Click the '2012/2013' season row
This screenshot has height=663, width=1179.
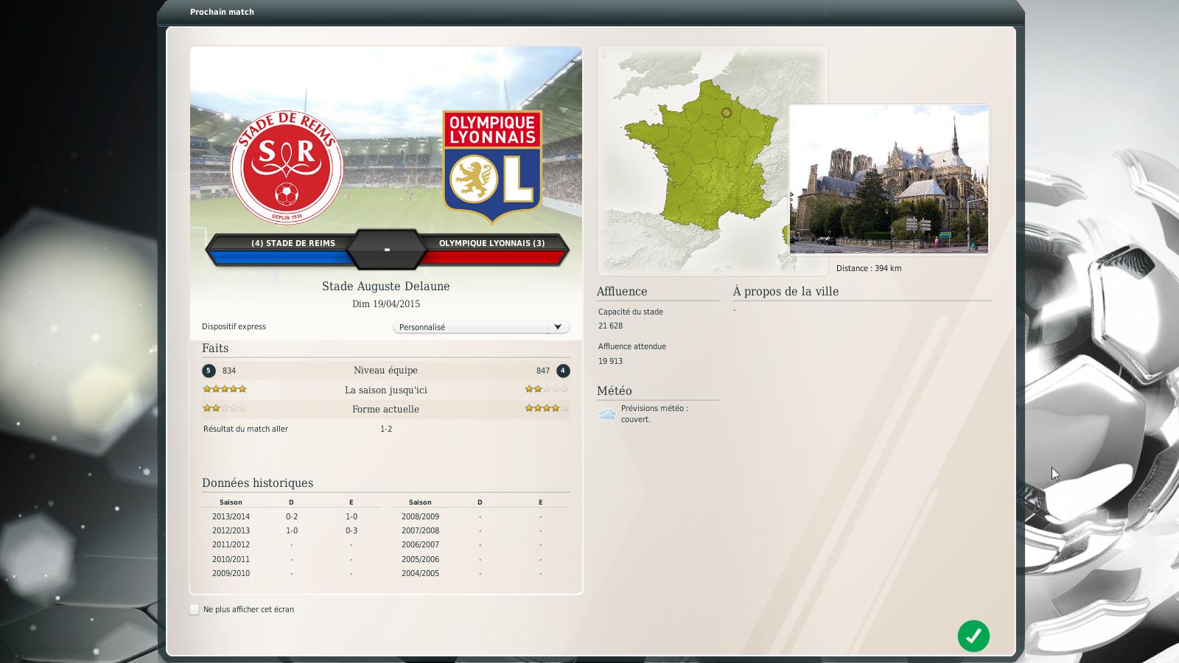click(292, 530)
